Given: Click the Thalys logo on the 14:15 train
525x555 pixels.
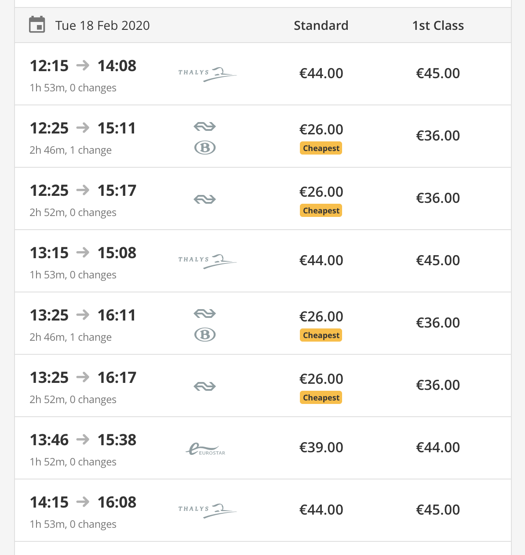Looking at the screenshot, I should [x=207, y=510].
